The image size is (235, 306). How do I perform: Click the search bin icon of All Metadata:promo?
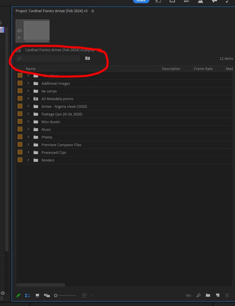[x=36, y=99]
